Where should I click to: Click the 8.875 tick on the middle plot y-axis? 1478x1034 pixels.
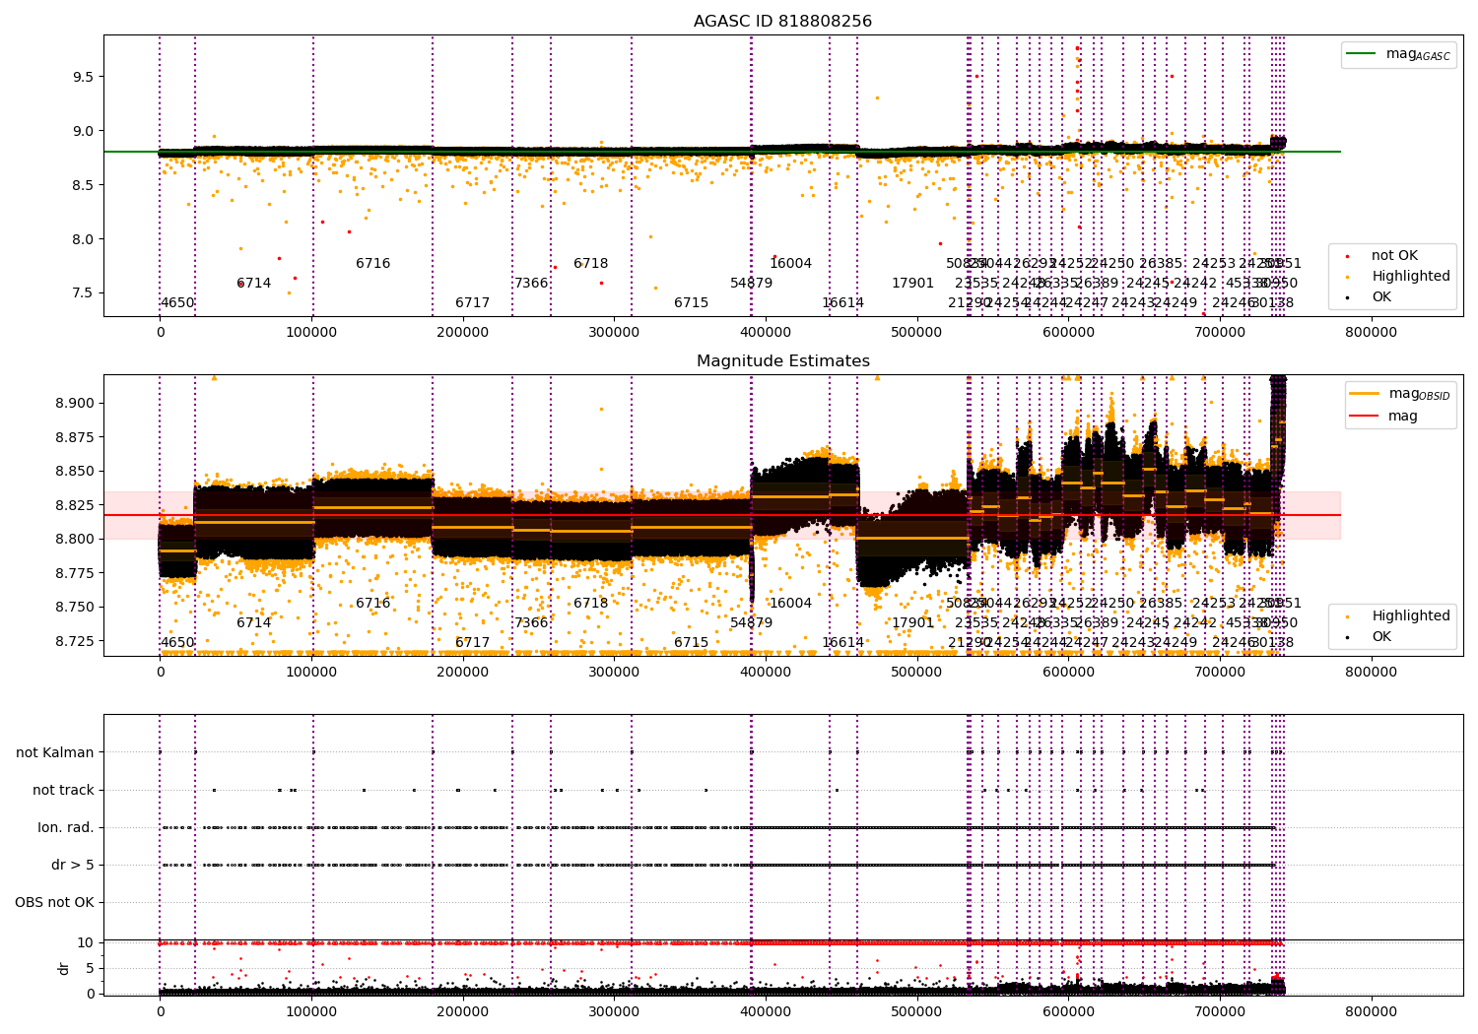[x=75, y=437]
